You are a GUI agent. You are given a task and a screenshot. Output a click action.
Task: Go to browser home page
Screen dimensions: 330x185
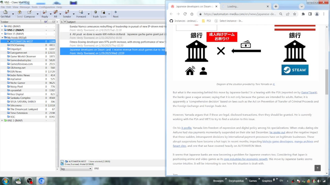pyautogui.click(x=192, y=14)
